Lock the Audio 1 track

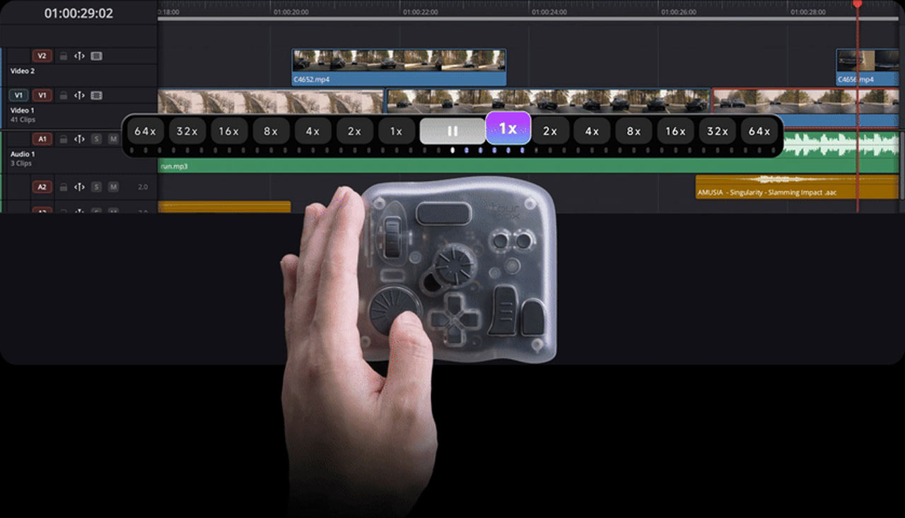tap(63, 139)
